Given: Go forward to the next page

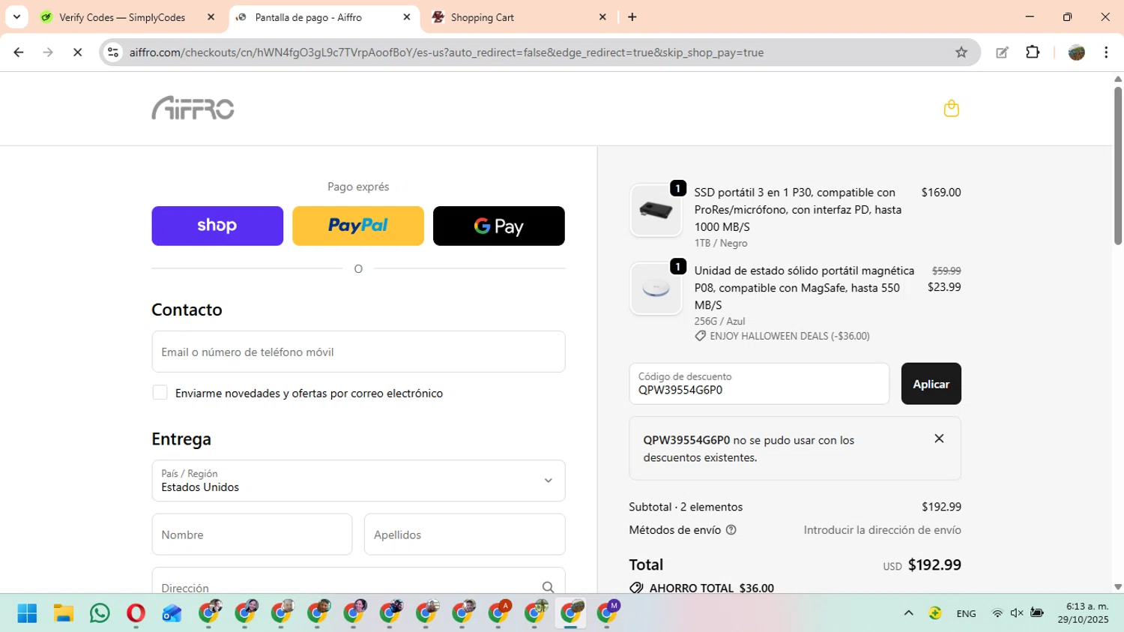Looking at the screenshot, I should 48,52.
